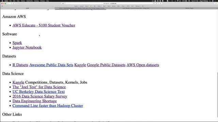Reload the page from the address bar
Image resolution: width=218 pixels, height=122 pixels.
(x=154, y=3)
